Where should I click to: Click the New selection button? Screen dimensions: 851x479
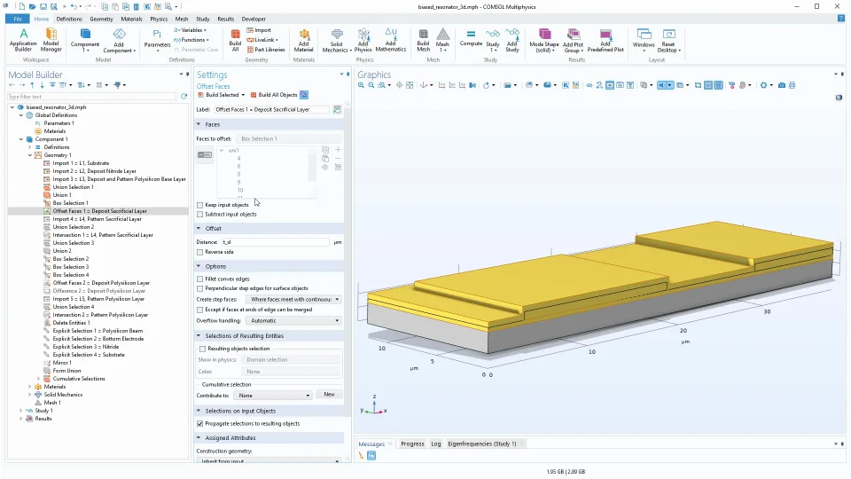tap(329, 395)
